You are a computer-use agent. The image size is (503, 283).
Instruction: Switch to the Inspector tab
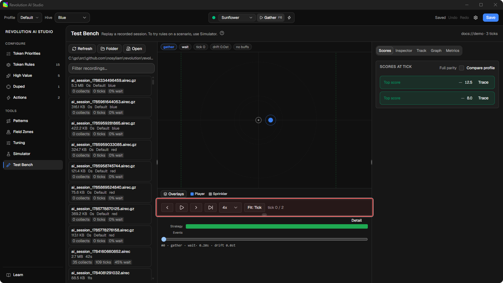(x=404, y=51)
